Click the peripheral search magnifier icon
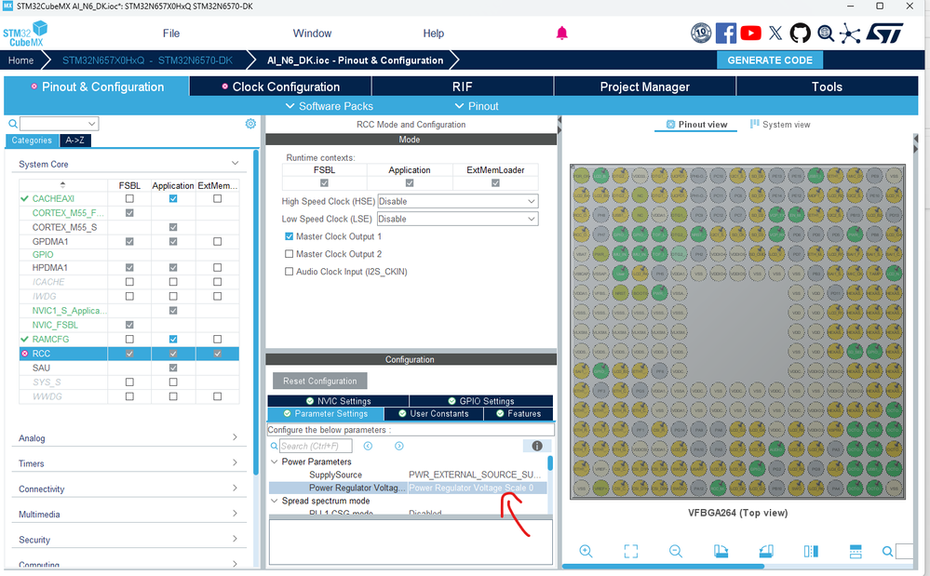 pyautogui.click(x=12, y=124)
